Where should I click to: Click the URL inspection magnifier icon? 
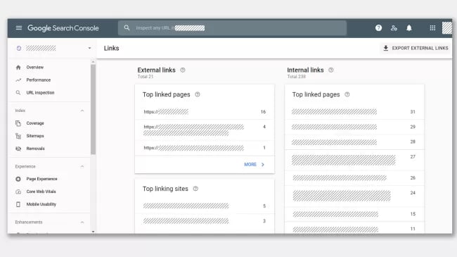pos(18,92)
